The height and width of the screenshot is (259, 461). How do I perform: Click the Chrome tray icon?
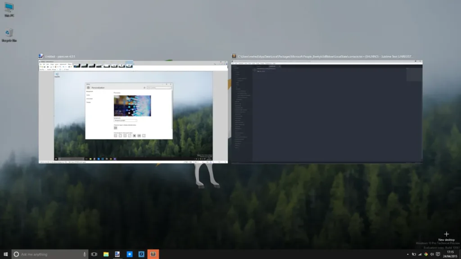pyautogui.click(x=426, y=255)
